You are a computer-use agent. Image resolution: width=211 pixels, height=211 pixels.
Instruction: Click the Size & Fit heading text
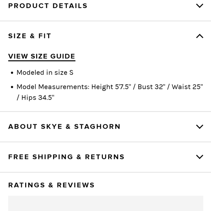click(29, 36)
